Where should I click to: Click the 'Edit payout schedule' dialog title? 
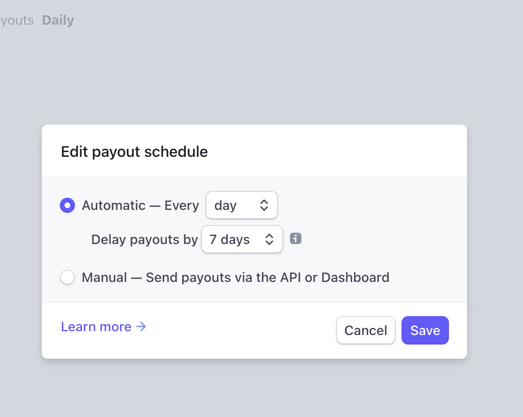(134, 152)
